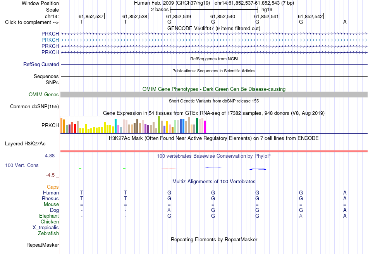Click the 61,852,542 position label
Viewport: 368px width, 254px height.
(x=310, y=16)
